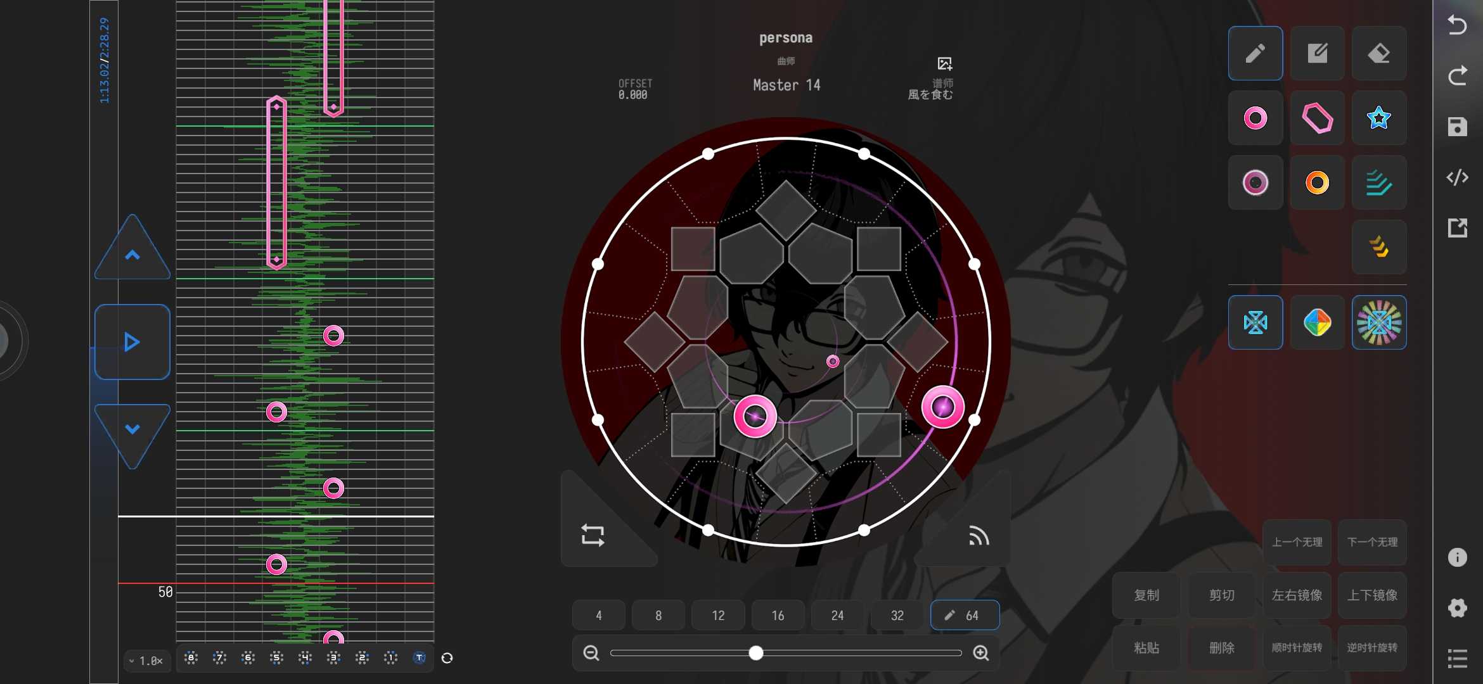The image size is (1483, 684).
Task: Toggle lane 4 button
Action: (x=305, y=658)
